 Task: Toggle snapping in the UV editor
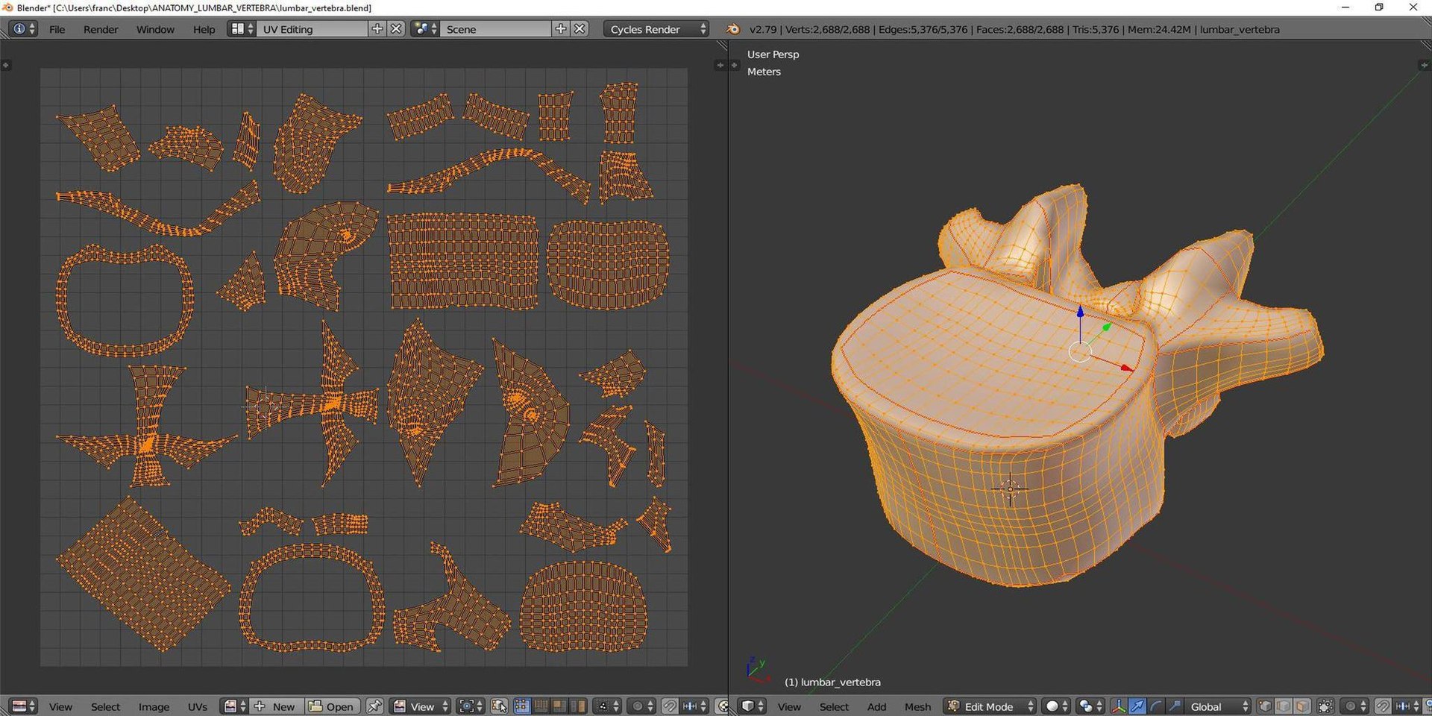point(670,706)
